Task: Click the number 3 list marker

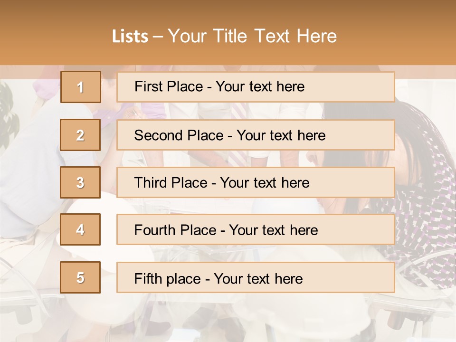Action: point(81,182)
